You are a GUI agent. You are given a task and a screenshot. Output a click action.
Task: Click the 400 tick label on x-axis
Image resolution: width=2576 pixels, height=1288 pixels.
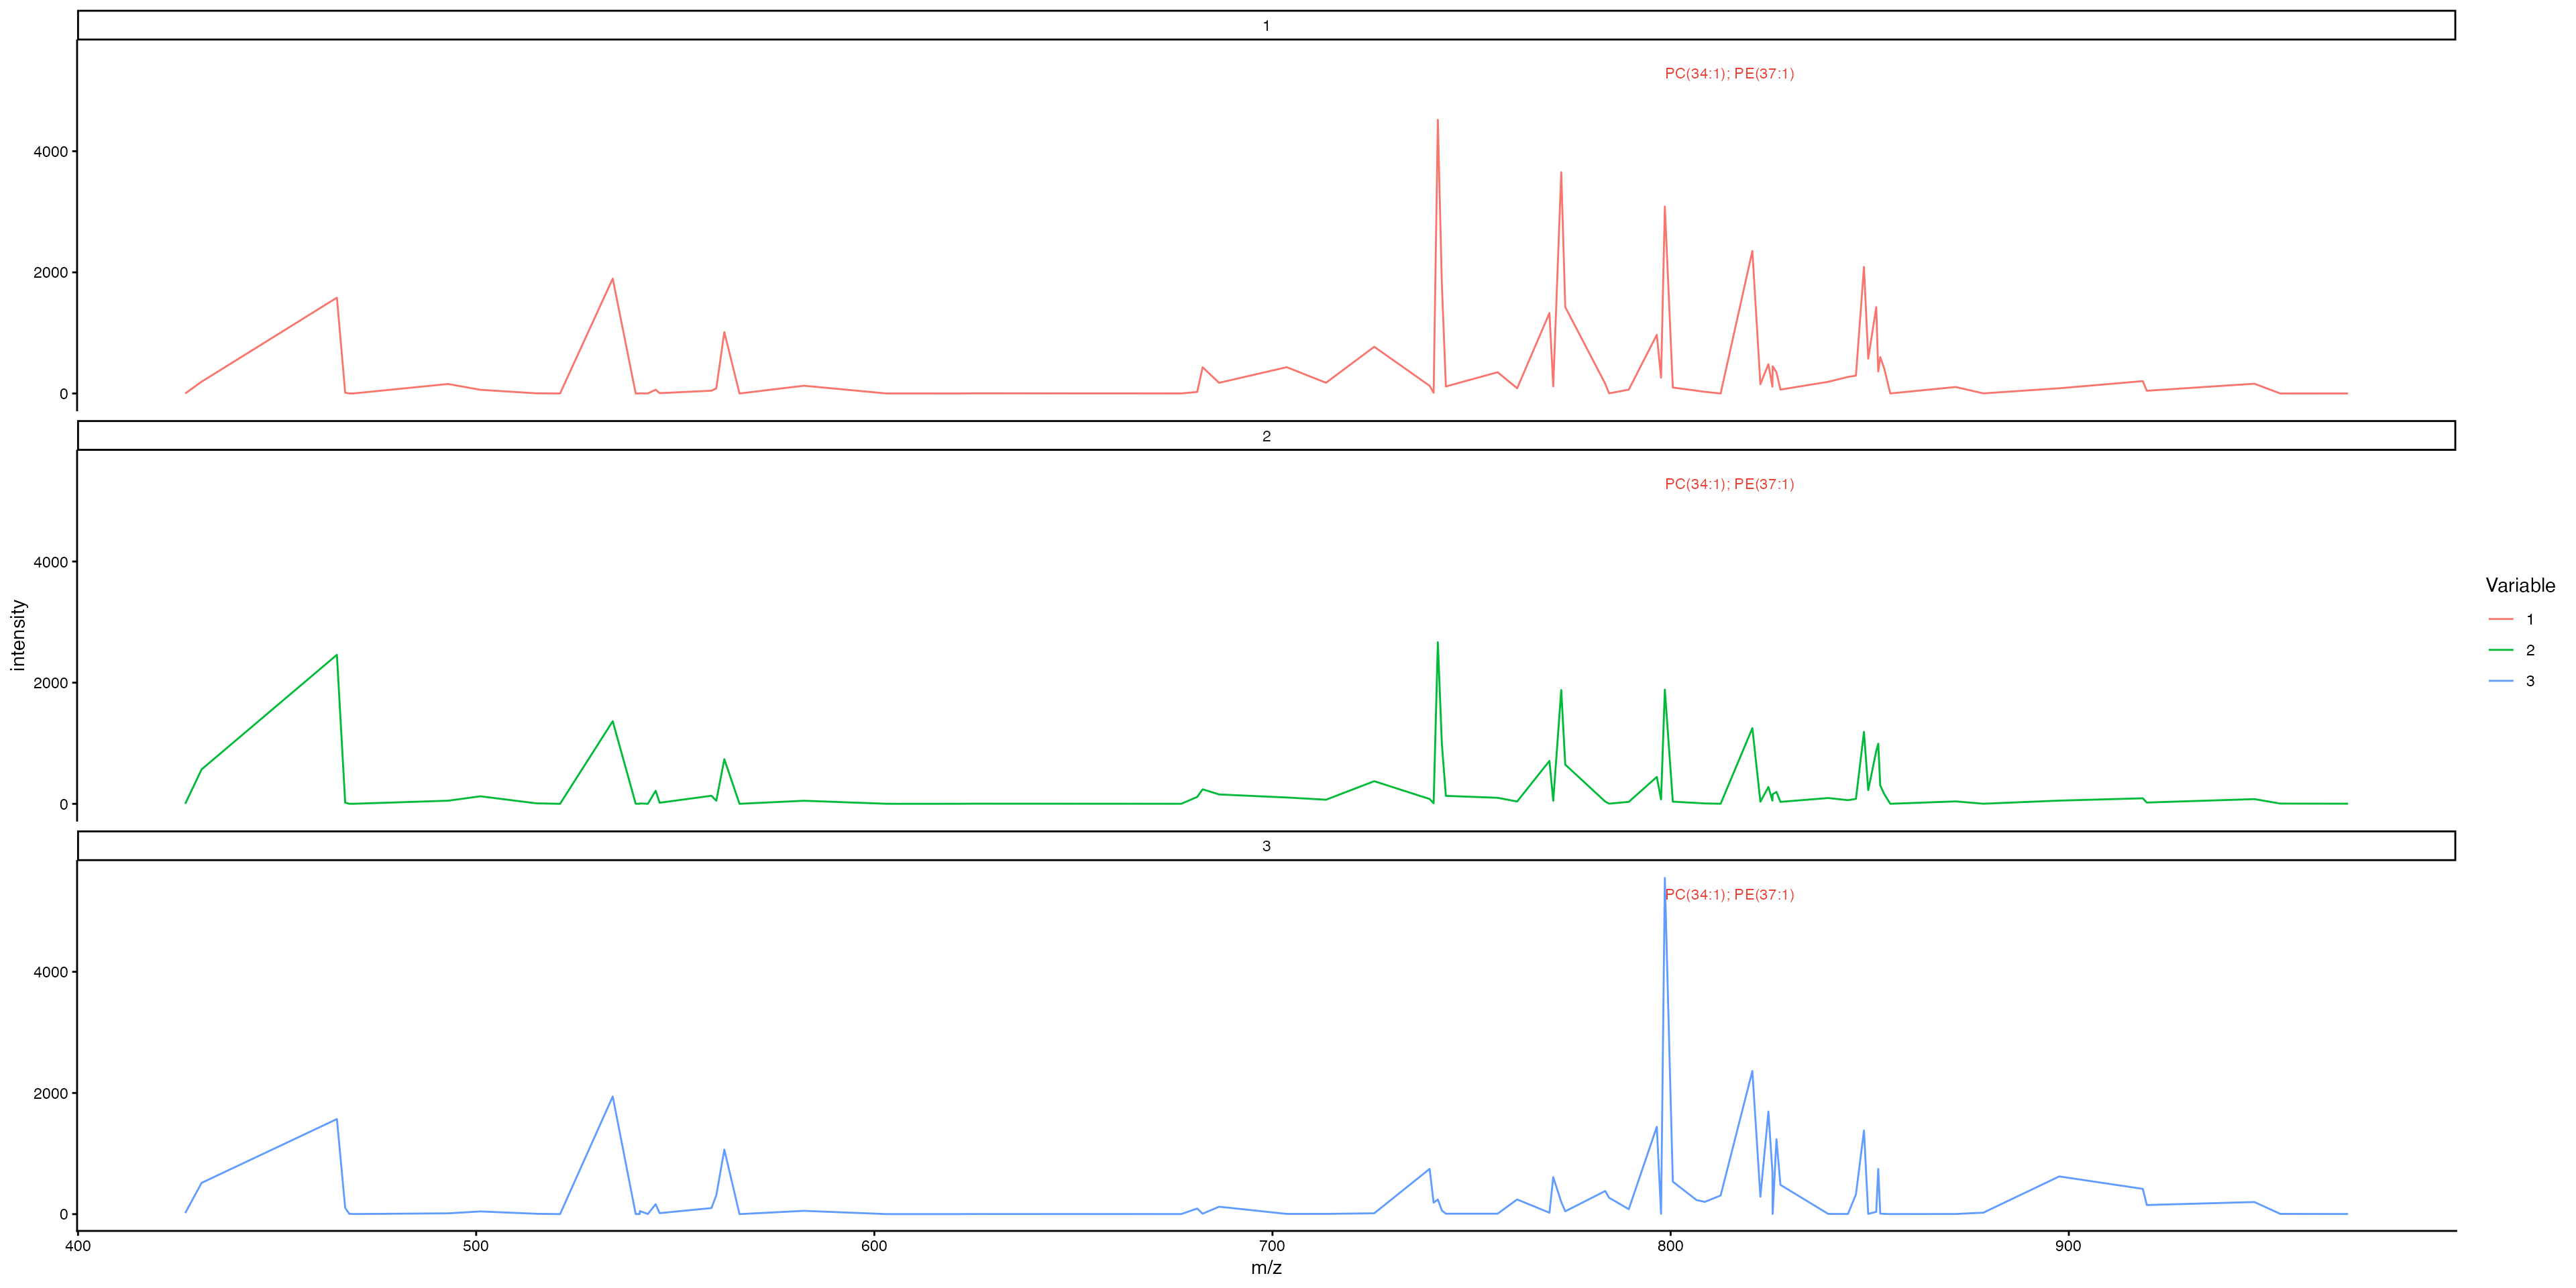click(x=78, y=1246)
